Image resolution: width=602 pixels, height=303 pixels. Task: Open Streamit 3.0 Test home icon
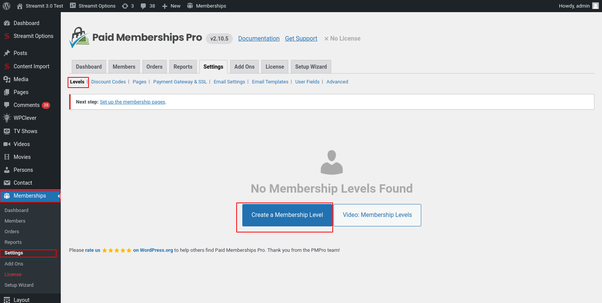[20, 6]
